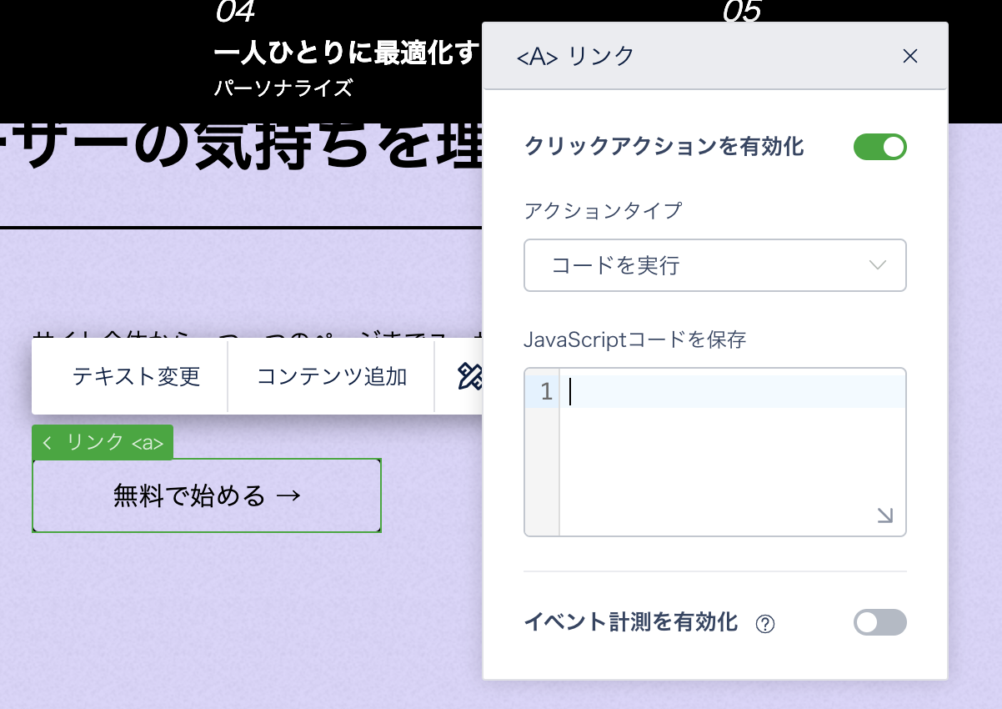Screen dimensions: 1002x709
Task: Click line number 1 in the code gutter
Action: click(x=546, y=391)
